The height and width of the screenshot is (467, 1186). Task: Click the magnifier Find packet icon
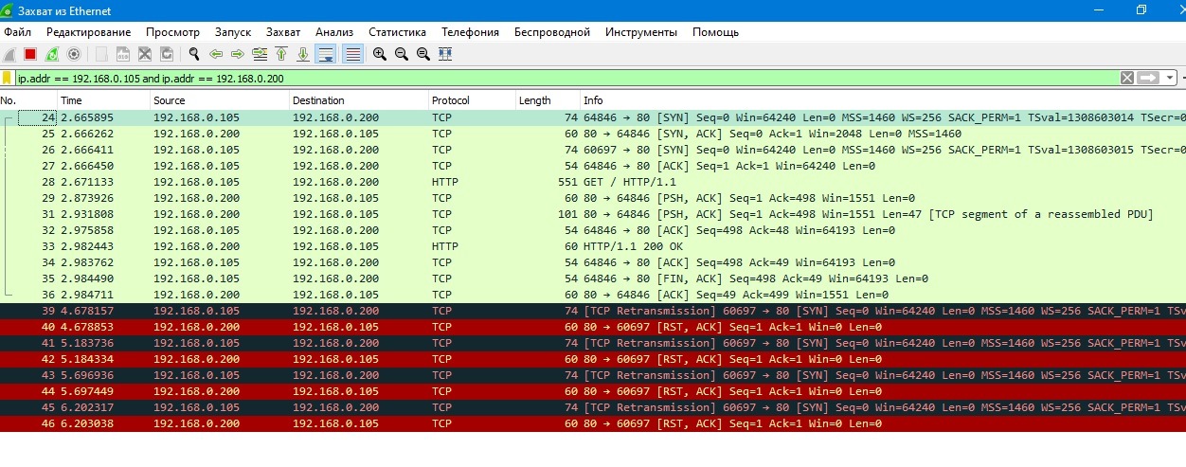point(194,54)
